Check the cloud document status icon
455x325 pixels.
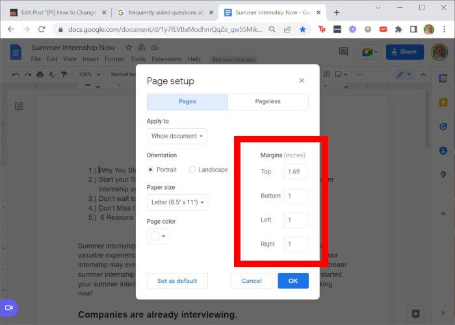pos(155,47)
